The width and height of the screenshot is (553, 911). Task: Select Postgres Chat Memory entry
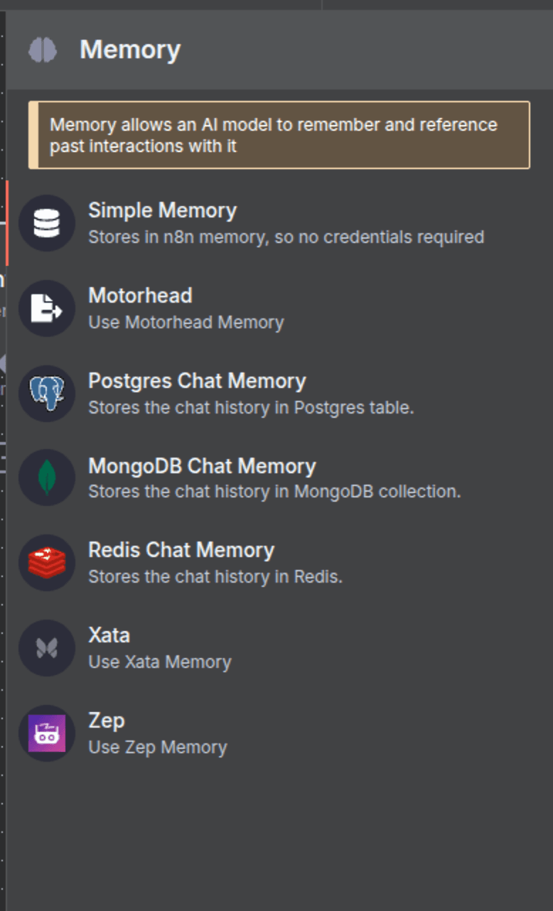[x=277, y=393]
